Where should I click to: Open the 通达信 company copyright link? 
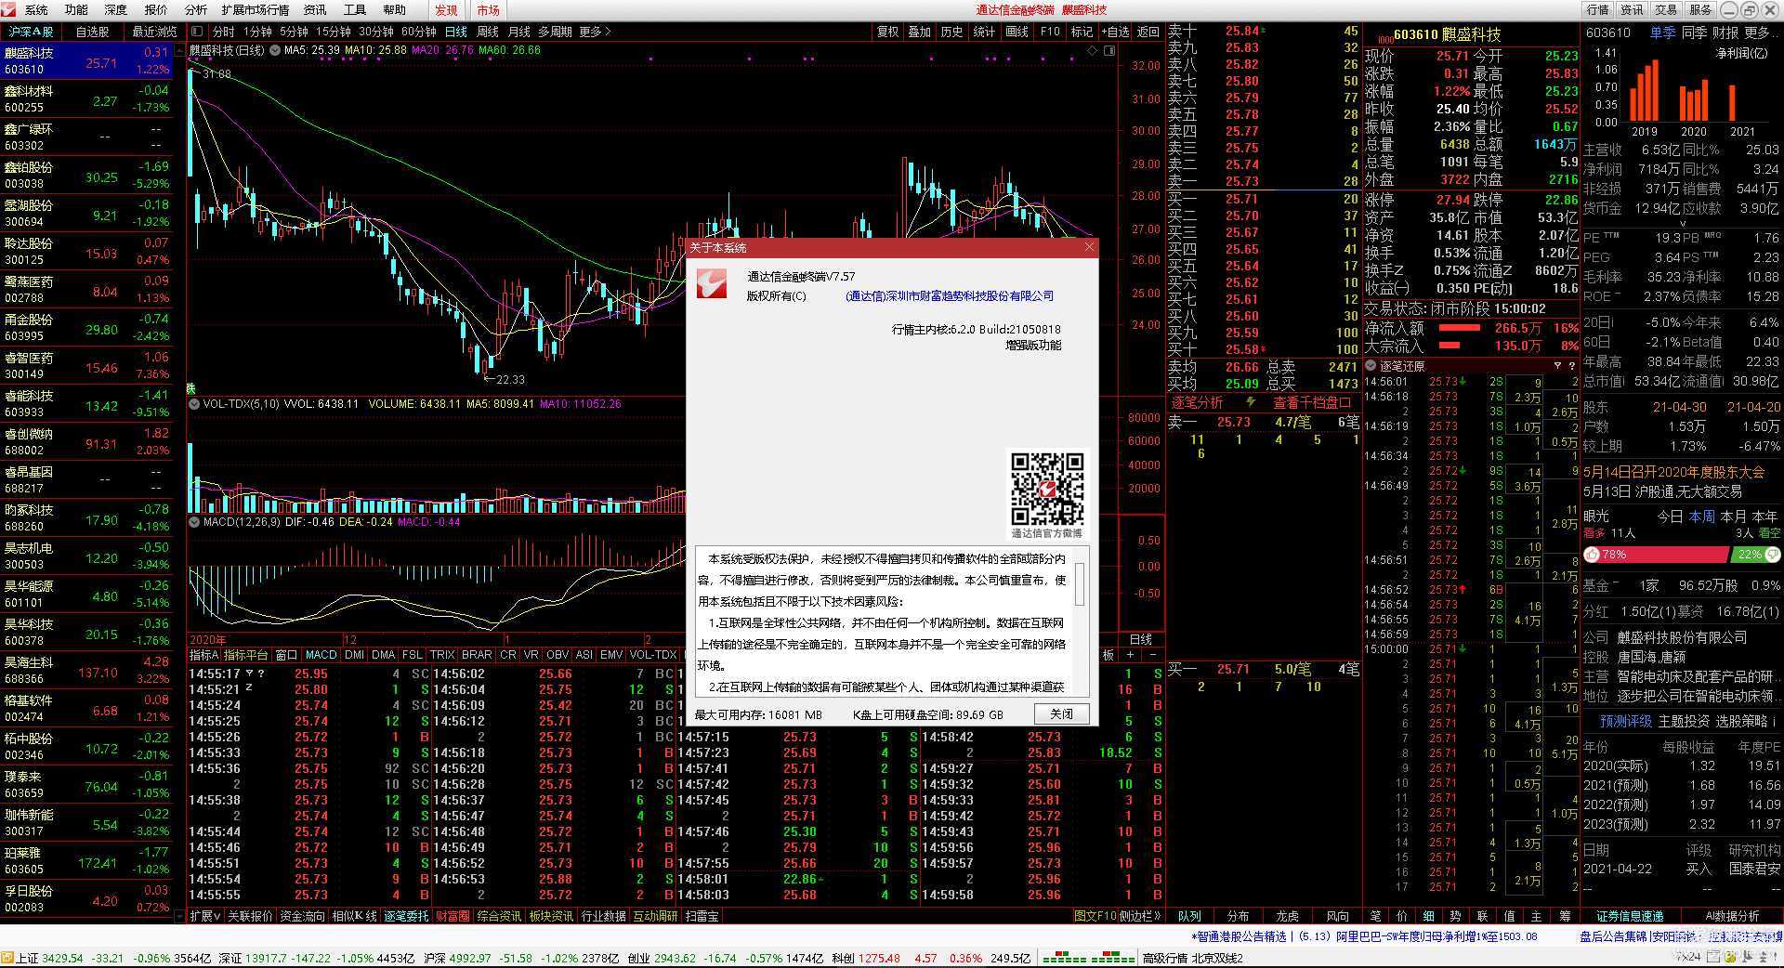point(949,295)
